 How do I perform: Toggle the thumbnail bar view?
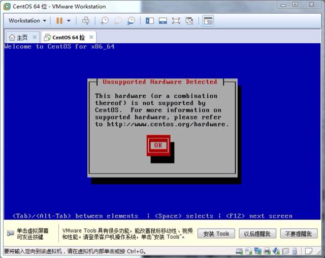click(x=163, y=21)
